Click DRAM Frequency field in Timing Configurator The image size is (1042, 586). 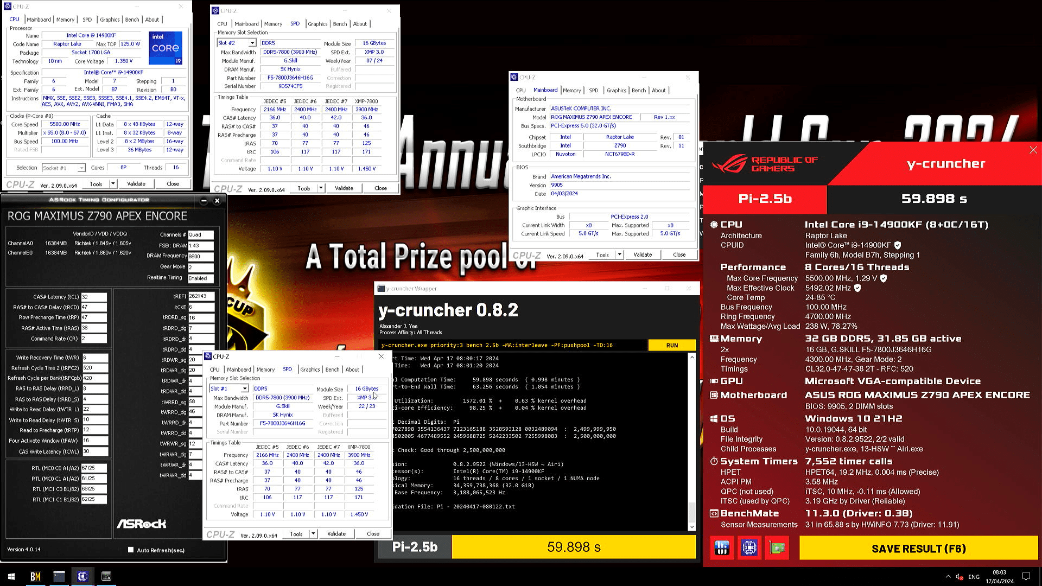pyautogui.click(x=201, y=256)
